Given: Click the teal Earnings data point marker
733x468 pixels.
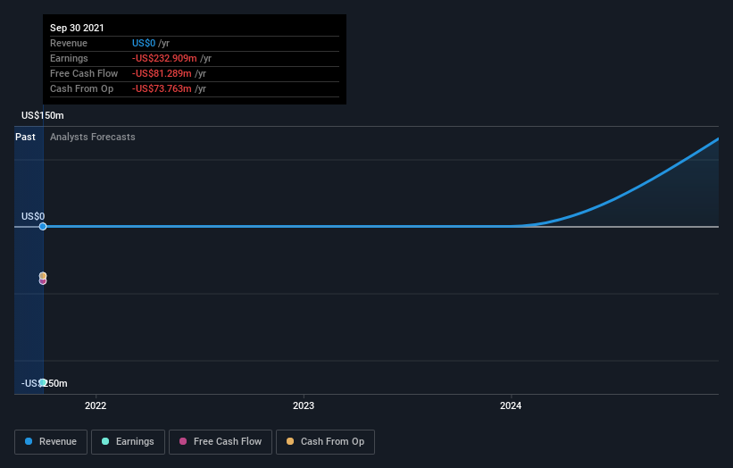Looking at the screenshot, I should coord(43,382).
